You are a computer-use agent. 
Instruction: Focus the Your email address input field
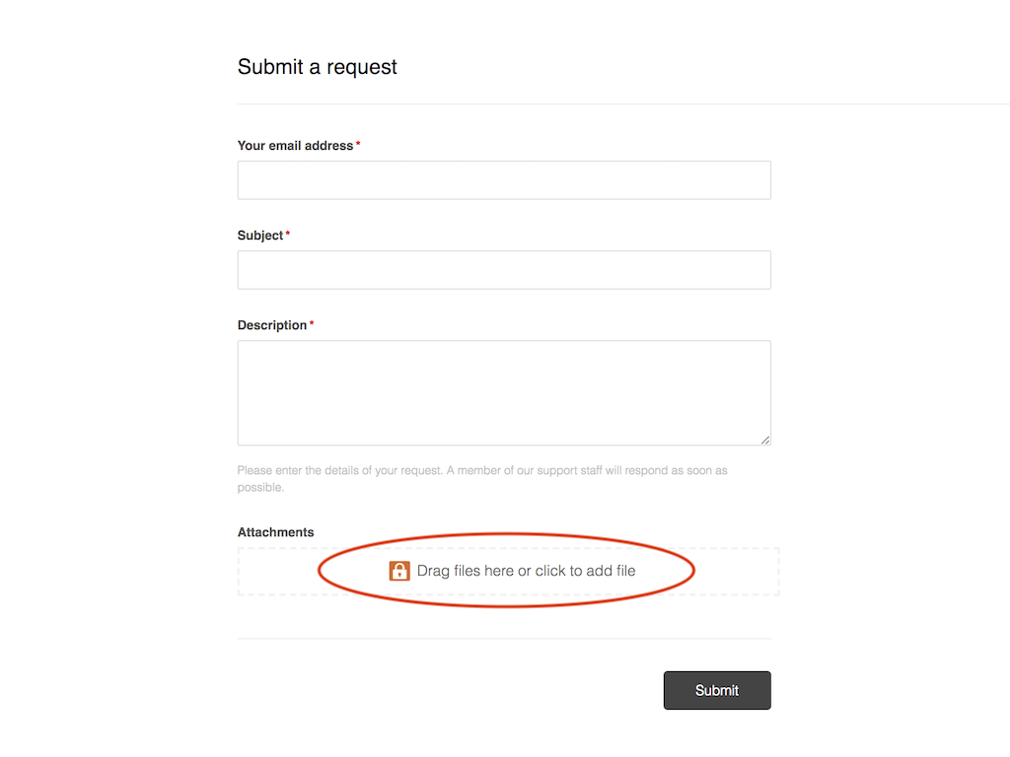click(504, 180)
